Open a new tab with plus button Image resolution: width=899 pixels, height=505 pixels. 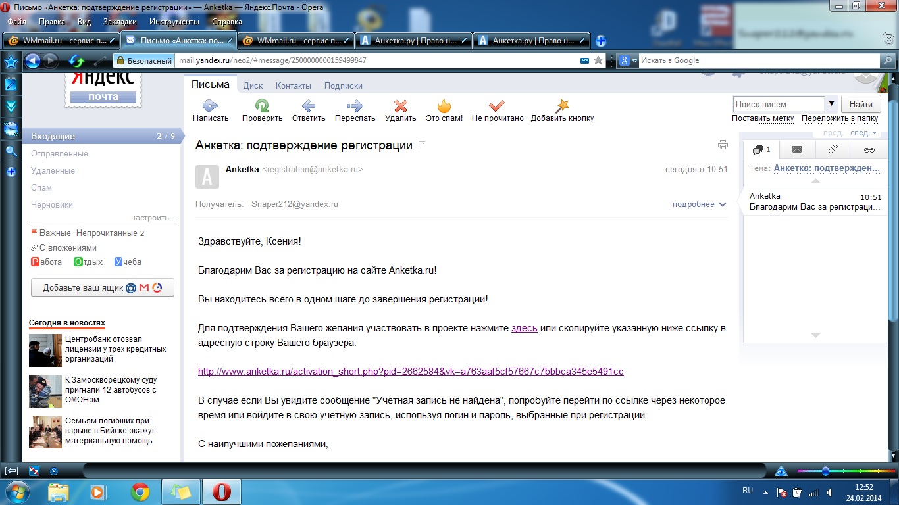coord(601,41)
